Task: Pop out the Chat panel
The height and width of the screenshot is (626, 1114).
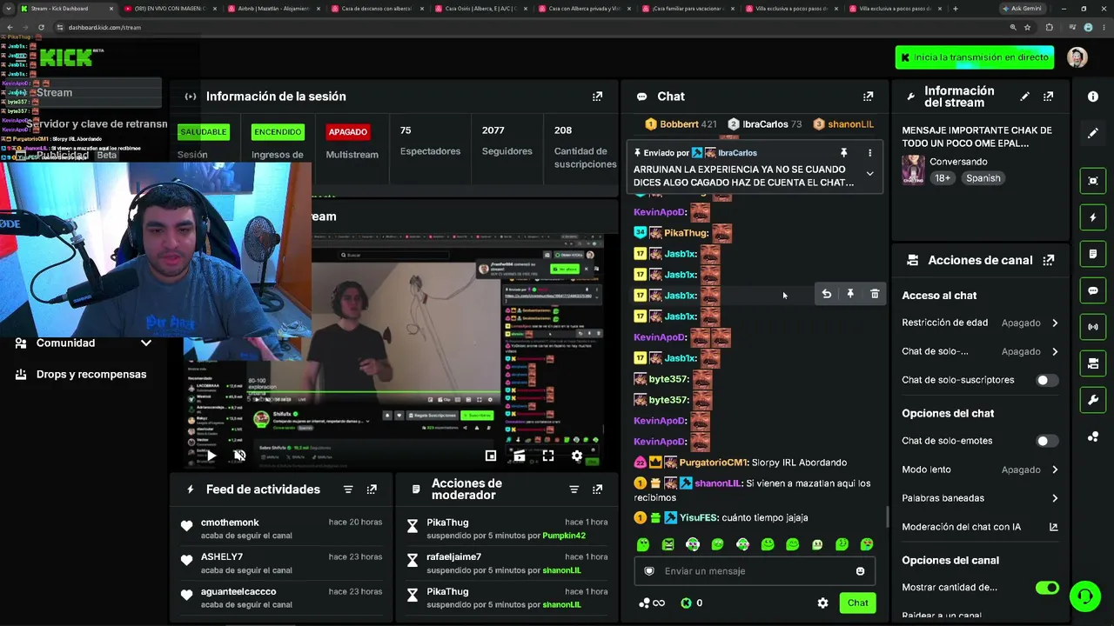Action: [868, 97]
